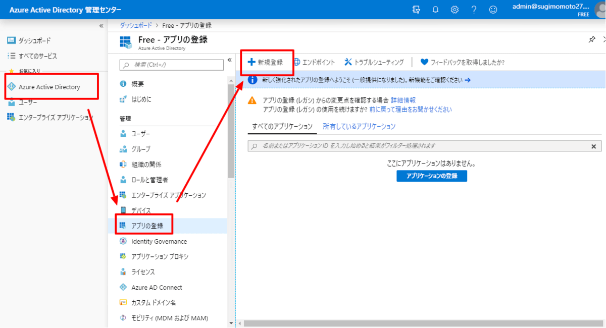Click 新規登録 in the toolbar
606x328 pixels.
(266, 62)
